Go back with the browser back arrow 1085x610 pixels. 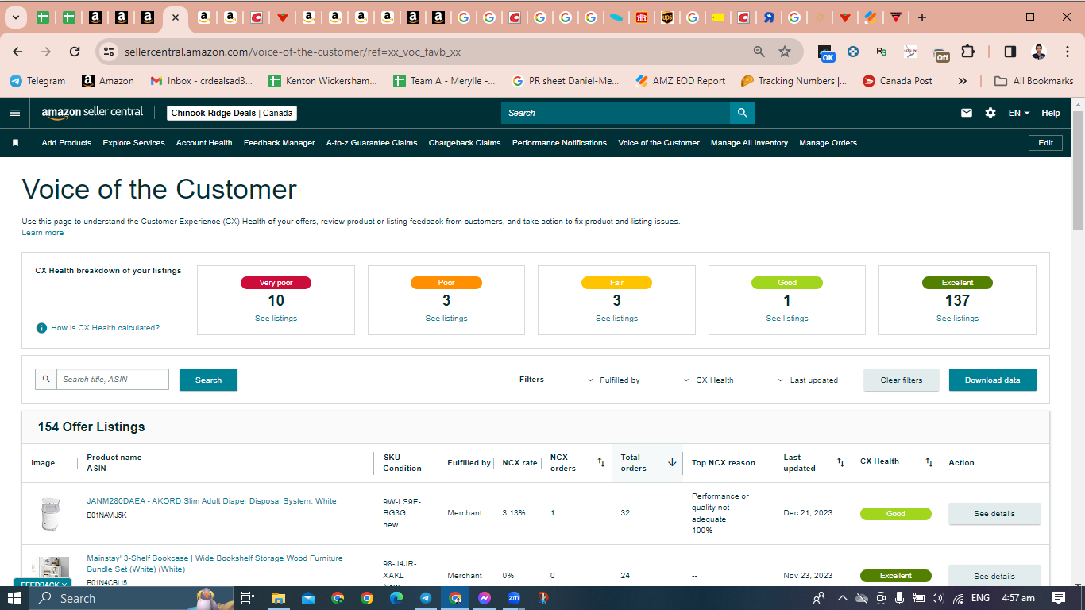[17, 52]
